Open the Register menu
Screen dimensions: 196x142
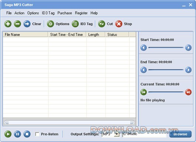81,13
